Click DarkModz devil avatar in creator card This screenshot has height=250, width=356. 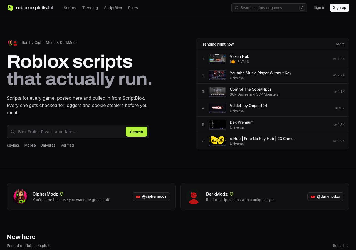(194, 197)
